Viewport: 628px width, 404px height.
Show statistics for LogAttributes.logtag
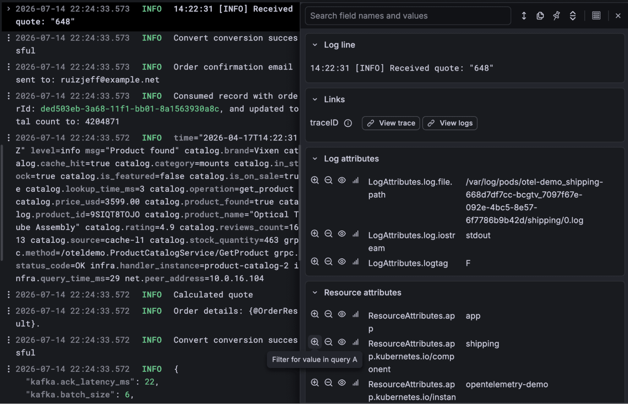pyautogui.click(x=355, y=262)
